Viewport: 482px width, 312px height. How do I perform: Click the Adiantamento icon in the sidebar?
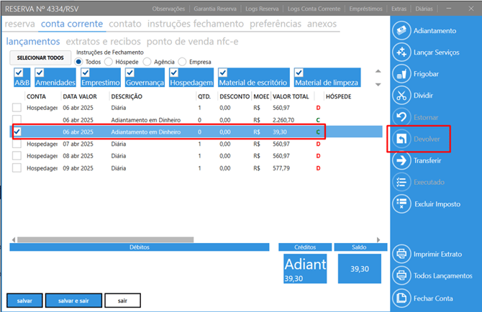(x=401, y=31)
